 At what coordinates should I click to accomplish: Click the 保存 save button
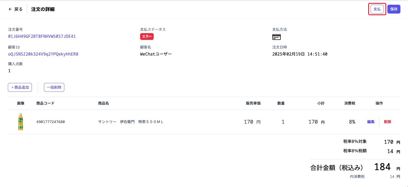394,9
